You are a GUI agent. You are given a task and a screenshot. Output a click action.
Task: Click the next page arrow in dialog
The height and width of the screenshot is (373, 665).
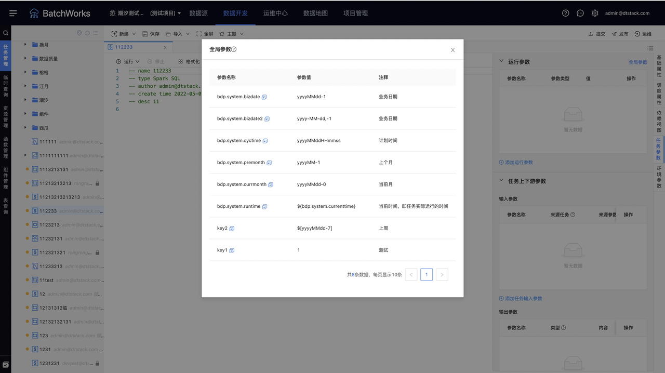click(442, 274)
